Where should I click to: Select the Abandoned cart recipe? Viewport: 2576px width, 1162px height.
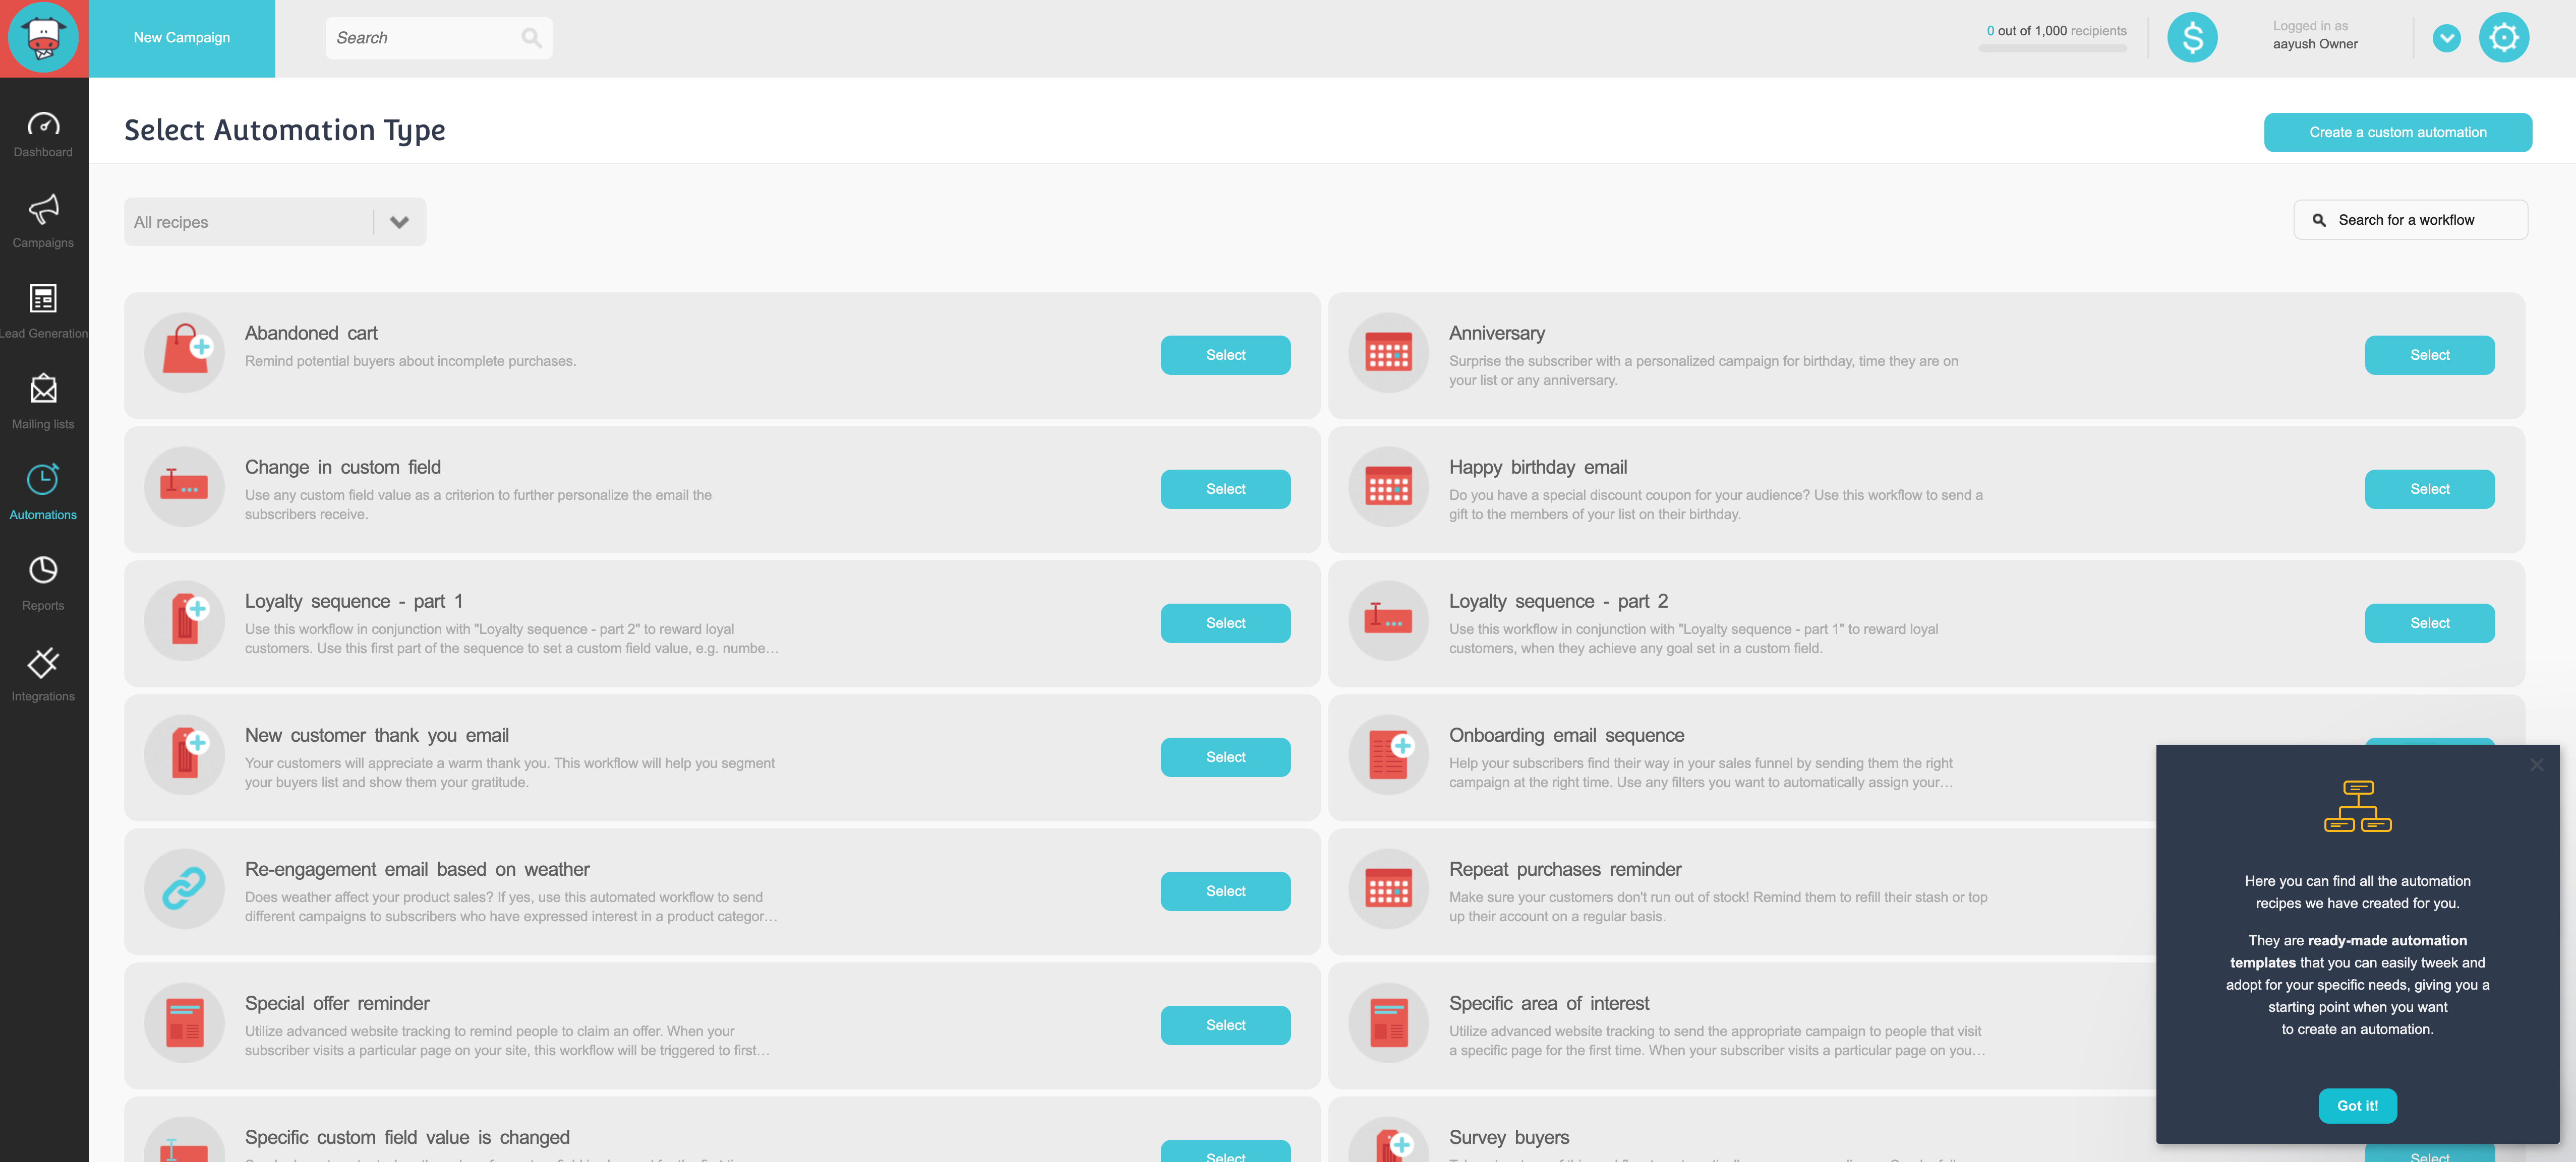pos(1225,355)
